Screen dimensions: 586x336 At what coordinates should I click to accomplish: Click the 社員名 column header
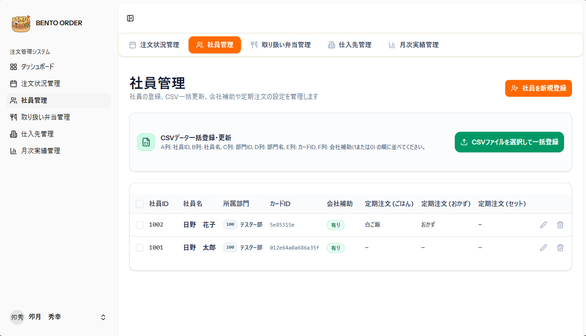[x=193, y=204]
